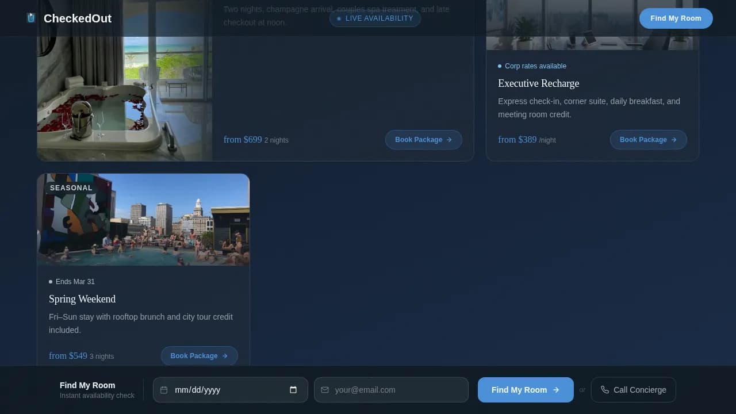Click the Ends Mar 31 label

pos(75,282)
